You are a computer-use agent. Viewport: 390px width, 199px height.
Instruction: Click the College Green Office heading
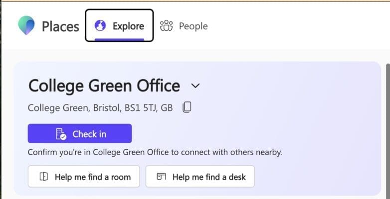point(104,86)
